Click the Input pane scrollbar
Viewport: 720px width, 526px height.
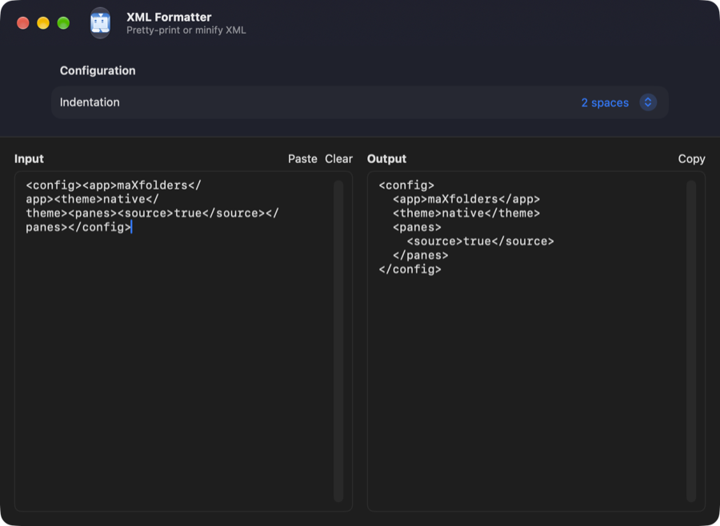tap(338, 341)
